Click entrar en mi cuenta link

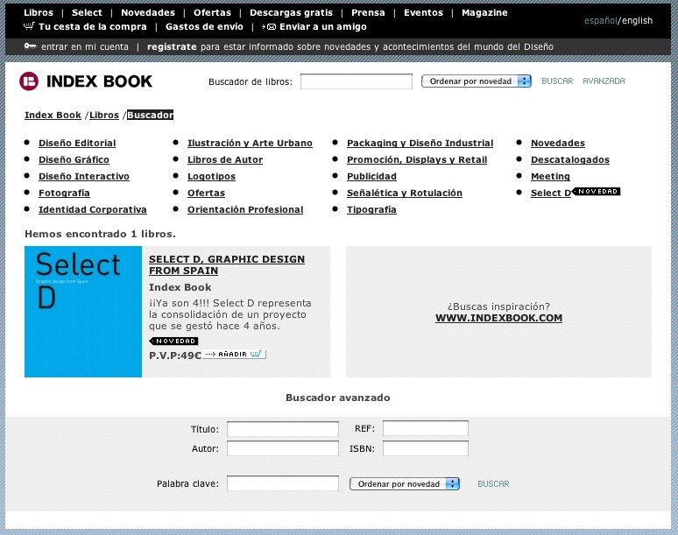(85, 46)
